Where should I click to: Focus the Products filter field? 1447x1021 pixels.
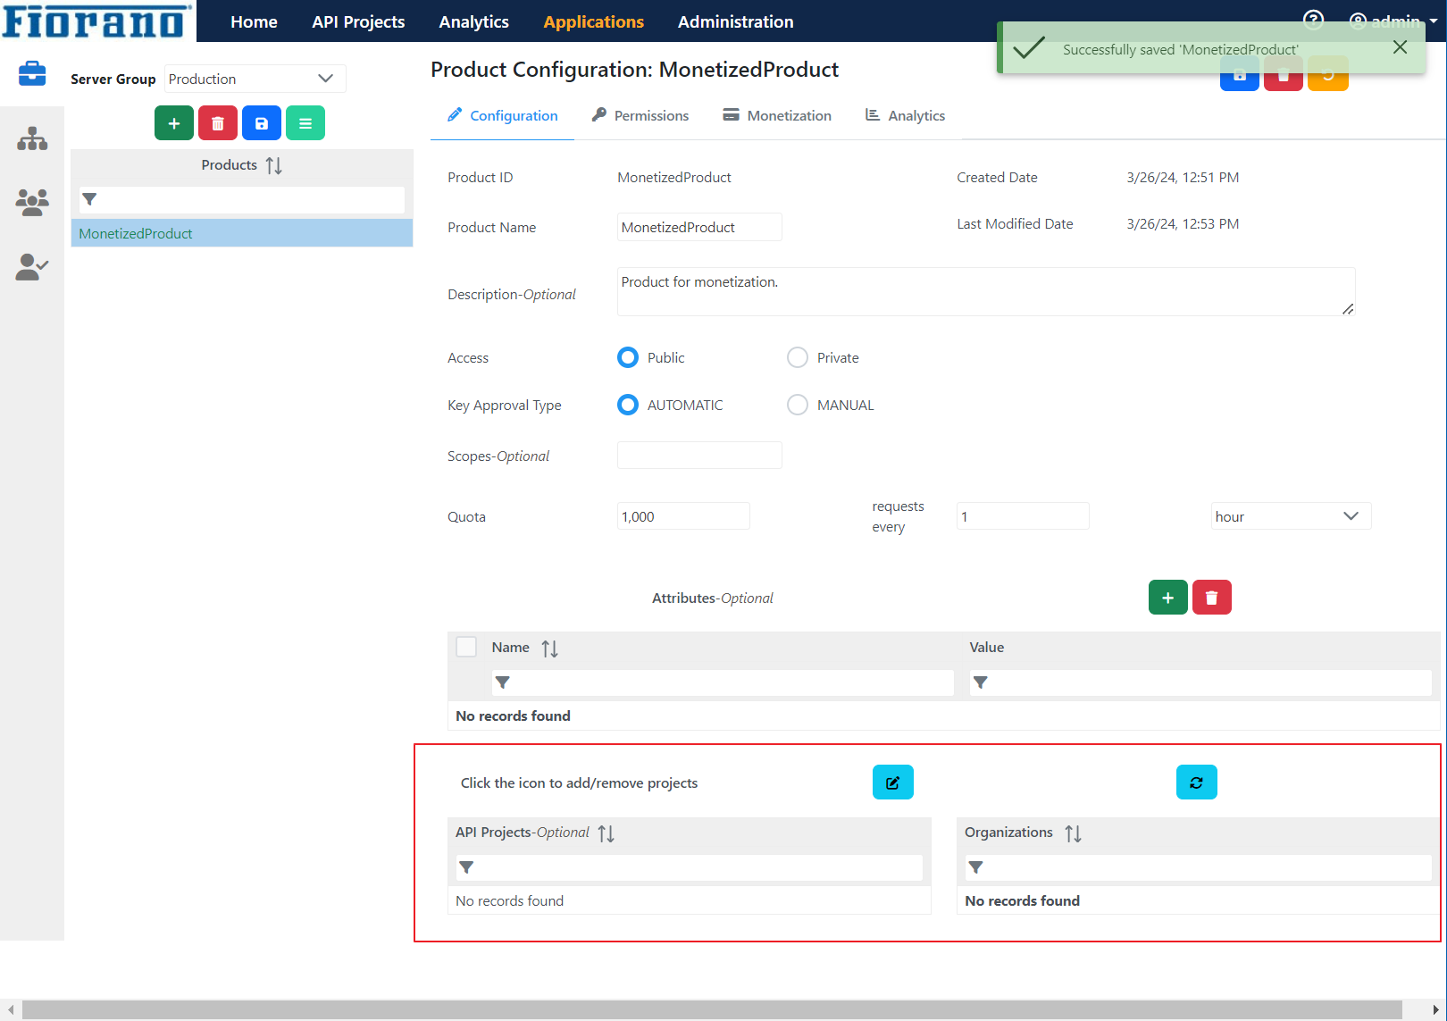(242, 199)
